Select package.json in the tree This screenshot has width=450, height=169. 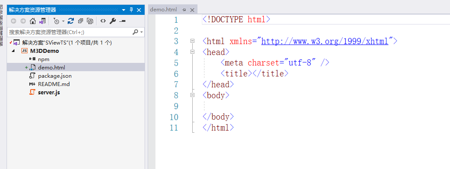55,76
